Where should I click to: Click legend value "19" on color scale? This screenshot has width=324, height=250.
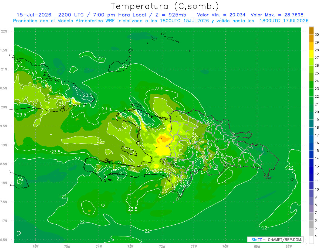(x=317, y=120)
